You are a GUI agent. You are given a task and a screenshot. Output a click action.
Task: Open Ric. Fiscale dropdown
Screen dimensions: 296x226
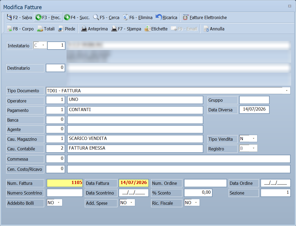tap(196, 203)
